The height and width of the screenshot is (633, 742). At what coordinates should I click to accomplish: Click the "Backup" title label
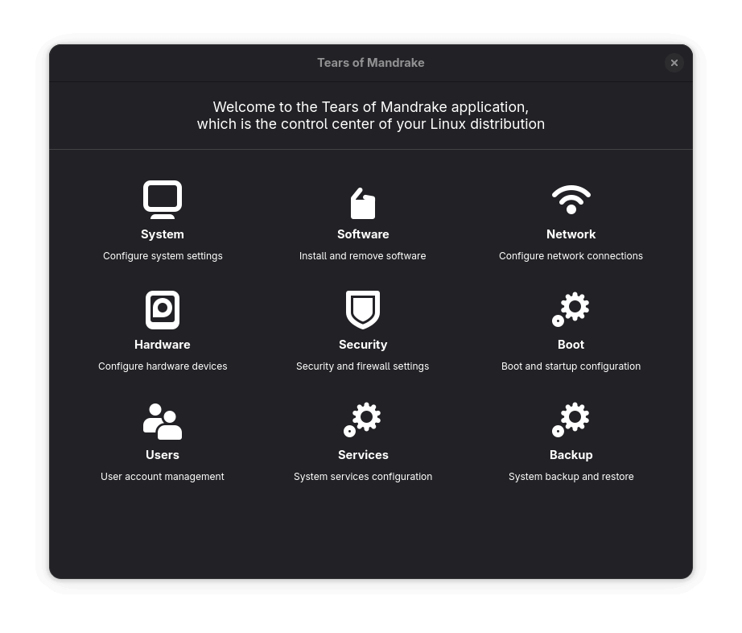coord(571,455)
